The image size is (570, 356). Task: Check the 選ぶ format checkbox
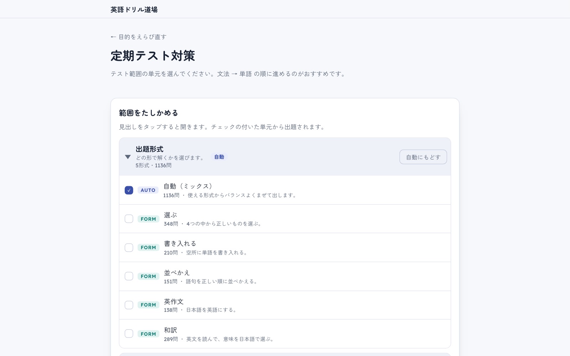point(129,219)
